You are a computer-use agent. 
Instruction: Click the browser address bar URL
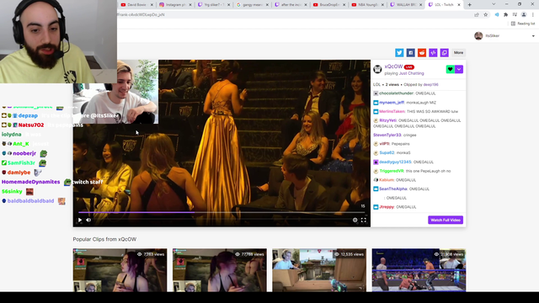141,15
